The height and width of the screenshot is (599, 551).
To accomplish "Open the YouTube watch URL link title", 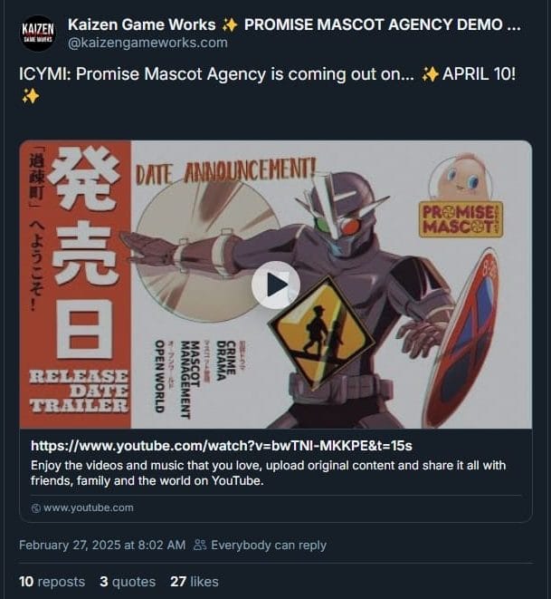I will pos(221,446).
